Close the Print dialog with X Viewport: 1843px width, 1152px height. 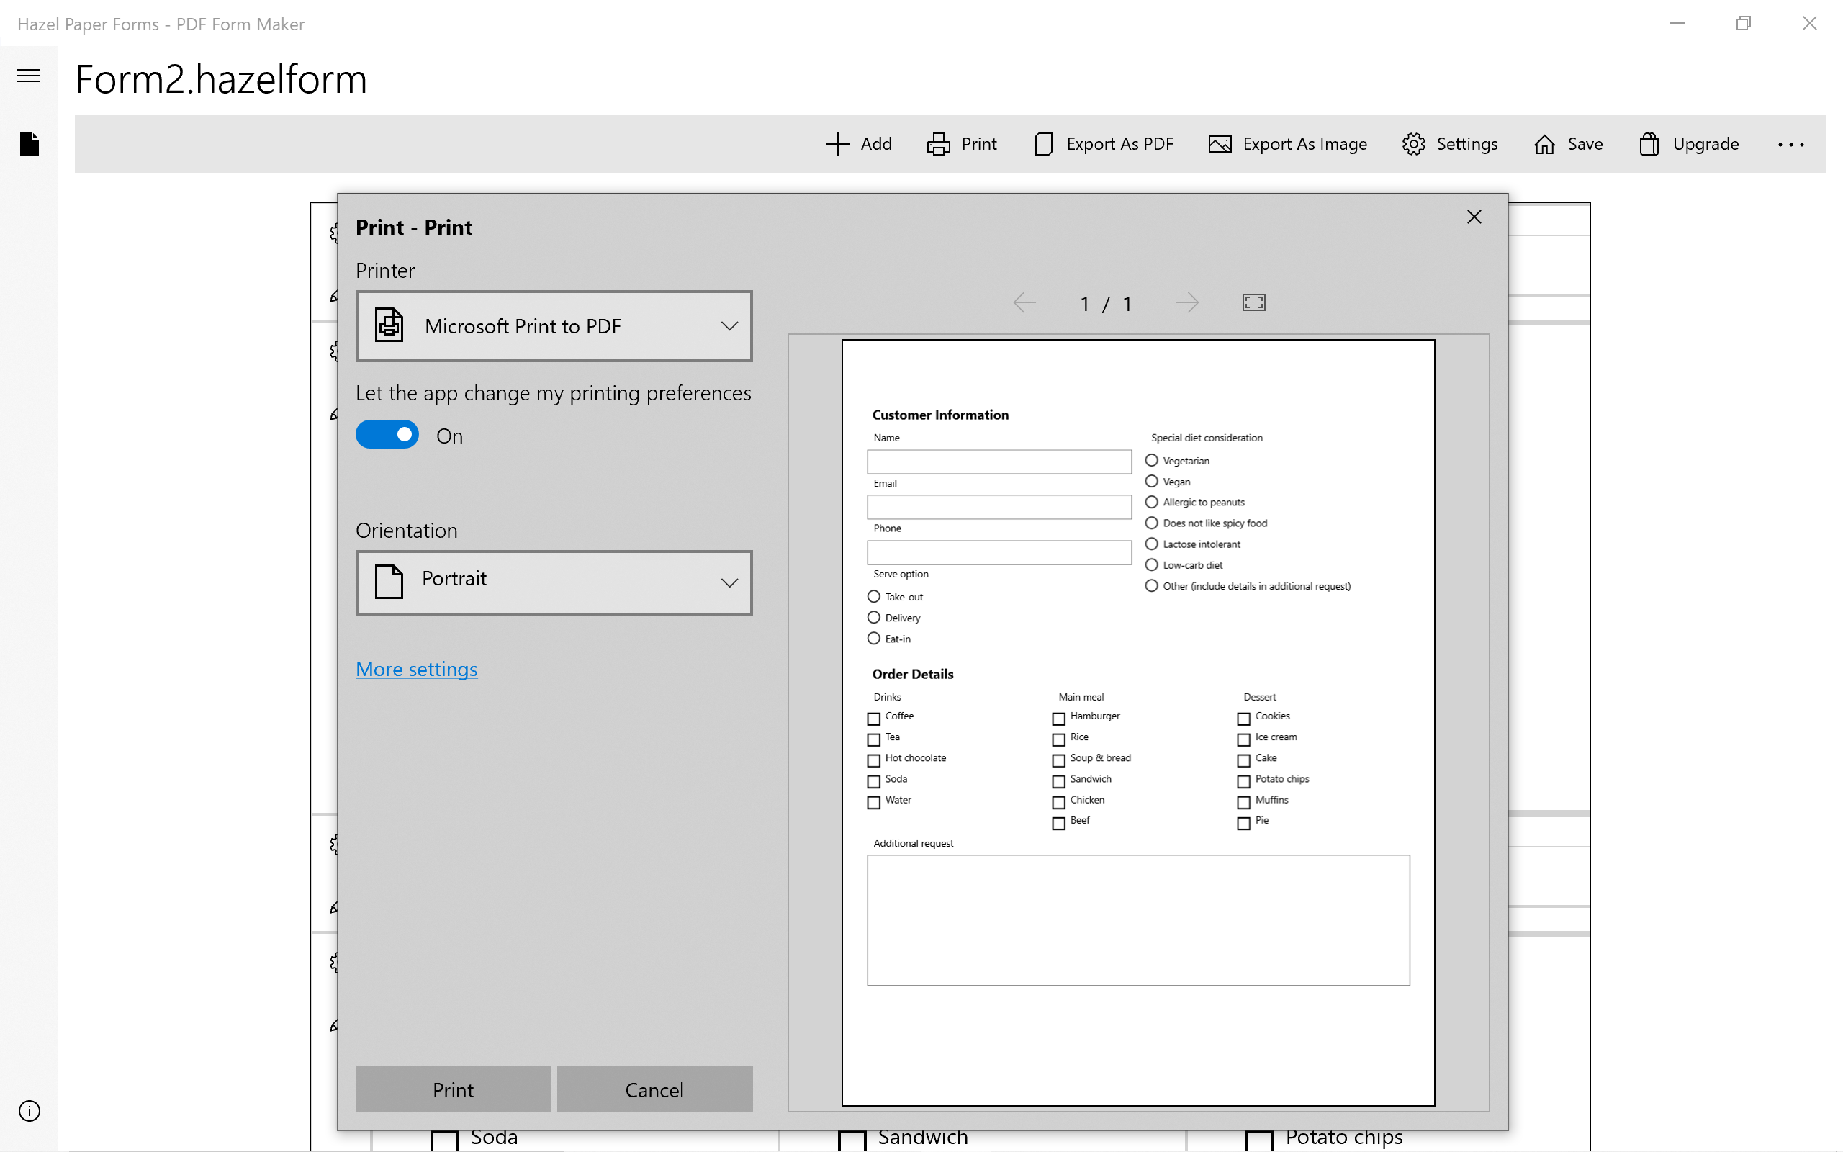click(1474, 217)
